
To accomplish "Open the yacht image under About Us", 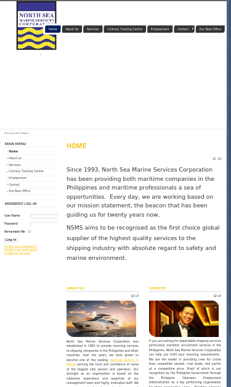I will 101,318.
